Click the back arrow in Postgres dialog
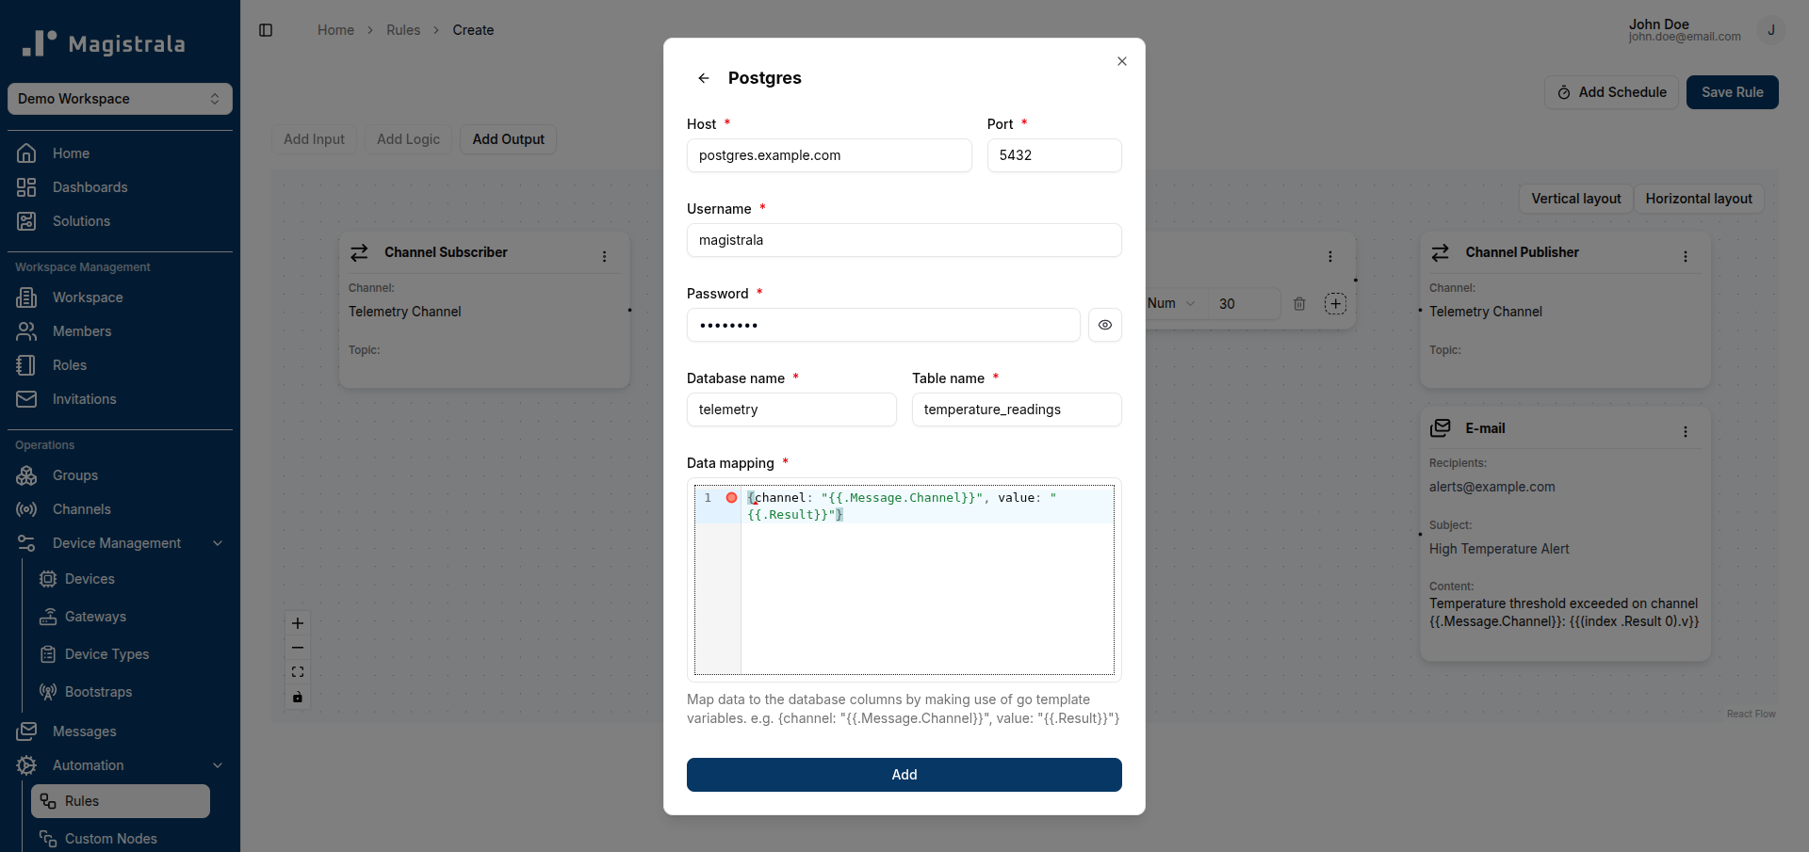 (x=703, y=78)
